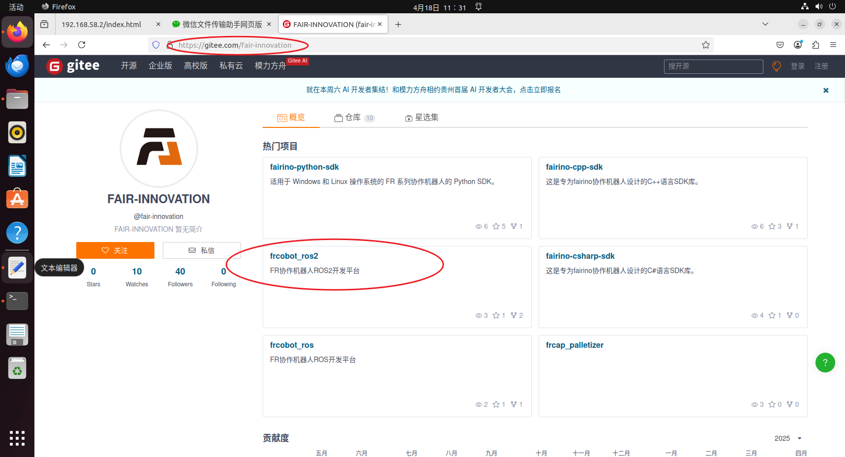Select the 概览 overview tab
The width and height of the screenshot is (845, 457).
tap(291, 118)
